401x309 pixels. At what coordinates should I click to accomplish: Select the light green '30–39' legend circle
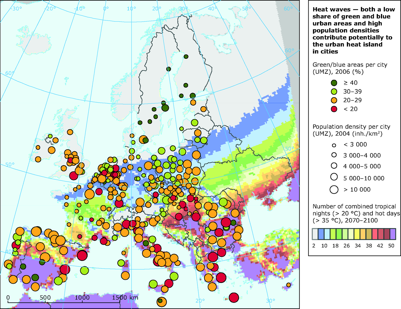334,92
